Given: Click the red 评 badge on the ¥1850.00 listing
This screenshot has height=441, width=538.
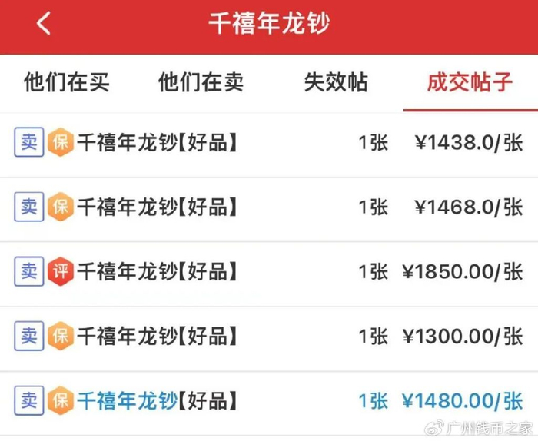Looking at the screenshot, I should pyautogui.click(x=60, y=271).
